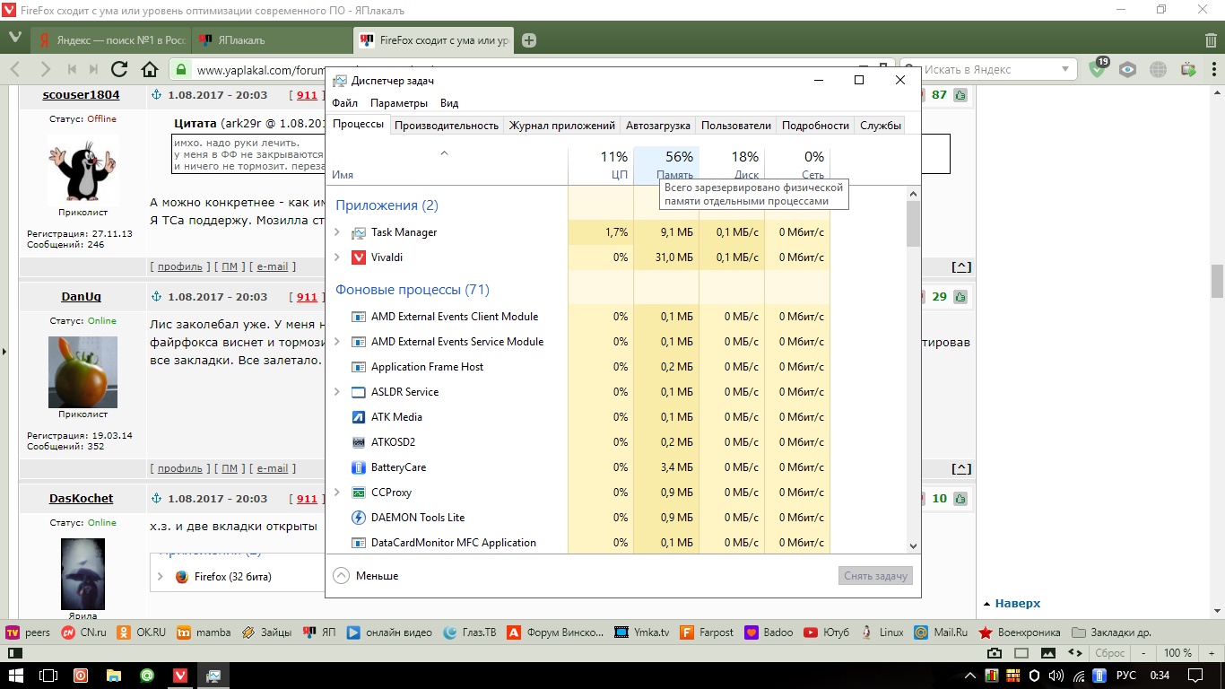Open the volume control in the tray
This screenshot has width=1225, height=689.
coord(1056,675)
